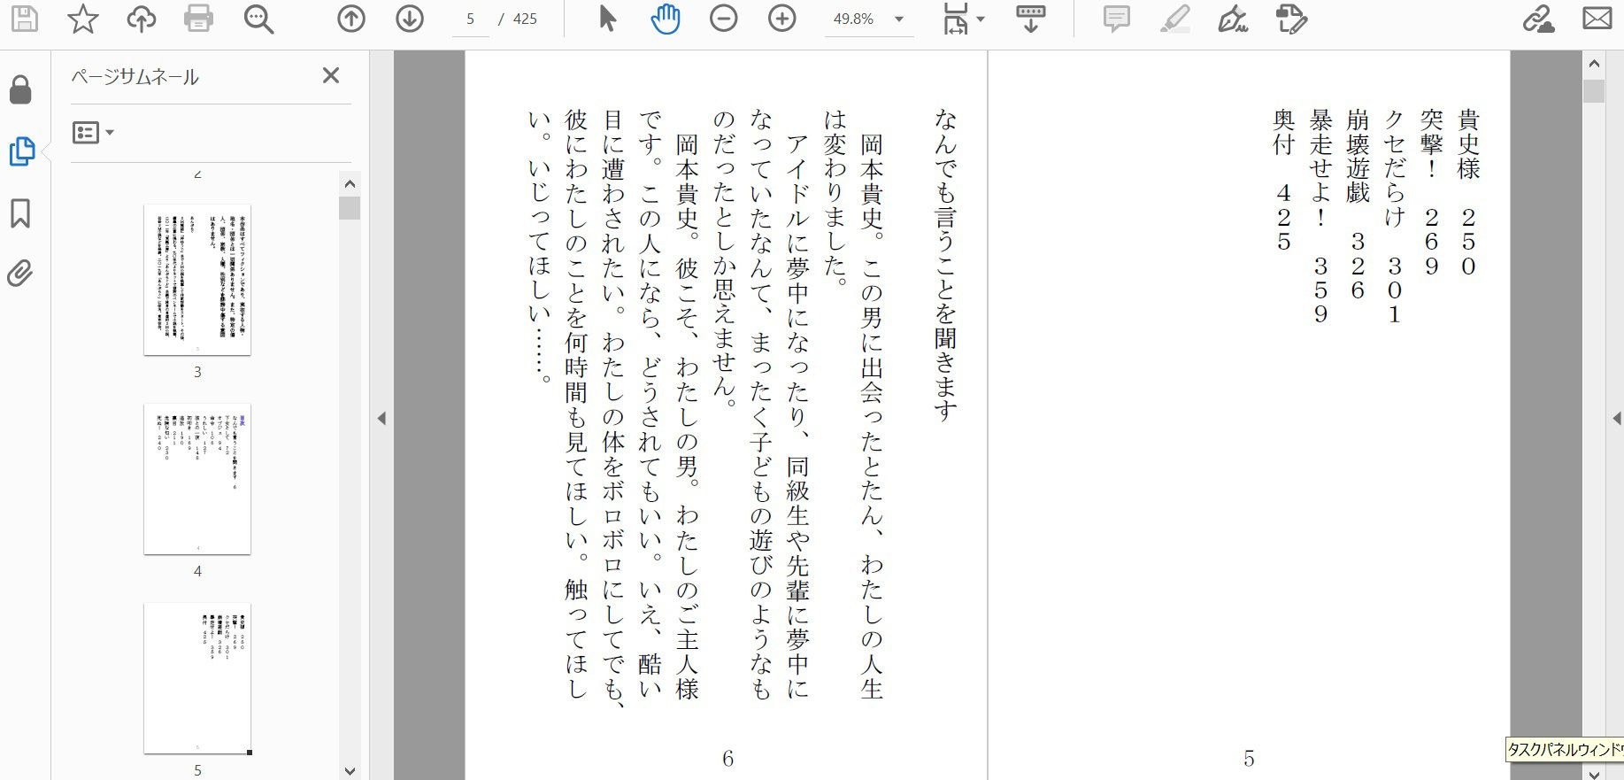Go to the next page arrow
This screenshot has width=1624, height=780.
(409, 19)
